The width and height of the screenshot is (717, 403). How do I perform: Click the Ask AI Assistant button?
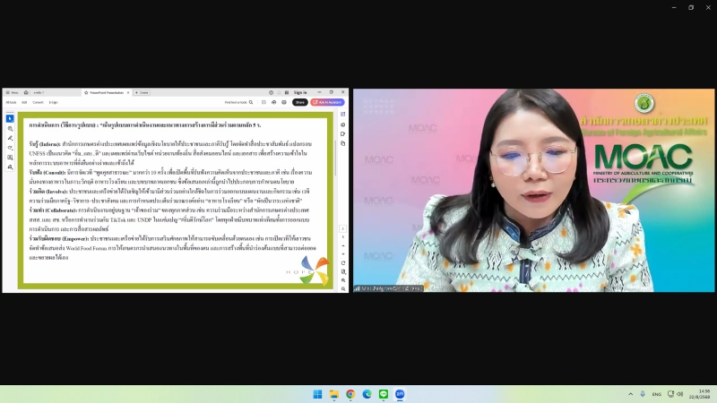329,102
